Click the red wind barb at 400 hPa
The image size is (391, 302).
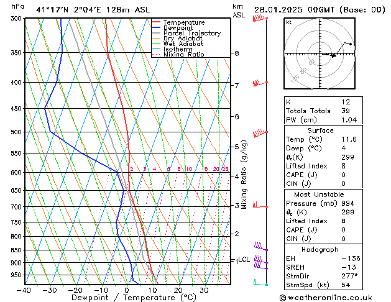tap(260, 83)
